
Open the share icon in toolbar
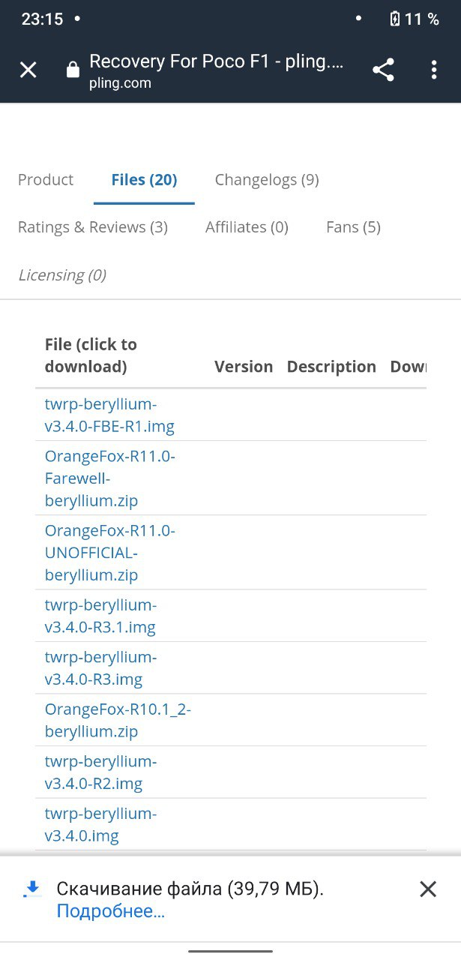(x=383, y=70)
